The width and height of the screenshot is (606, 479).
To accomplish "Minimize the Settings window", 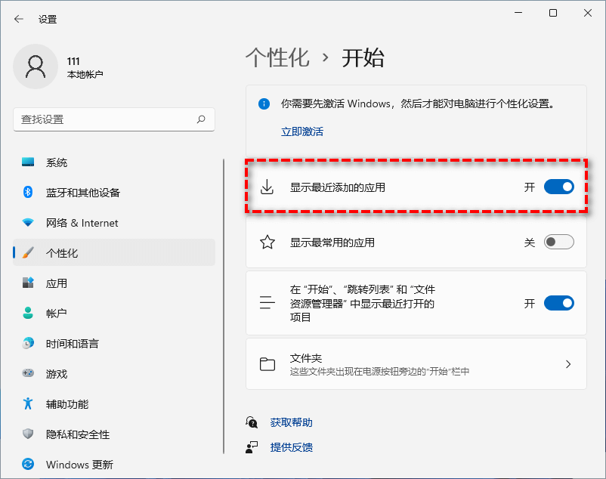I will pos(518,13).
